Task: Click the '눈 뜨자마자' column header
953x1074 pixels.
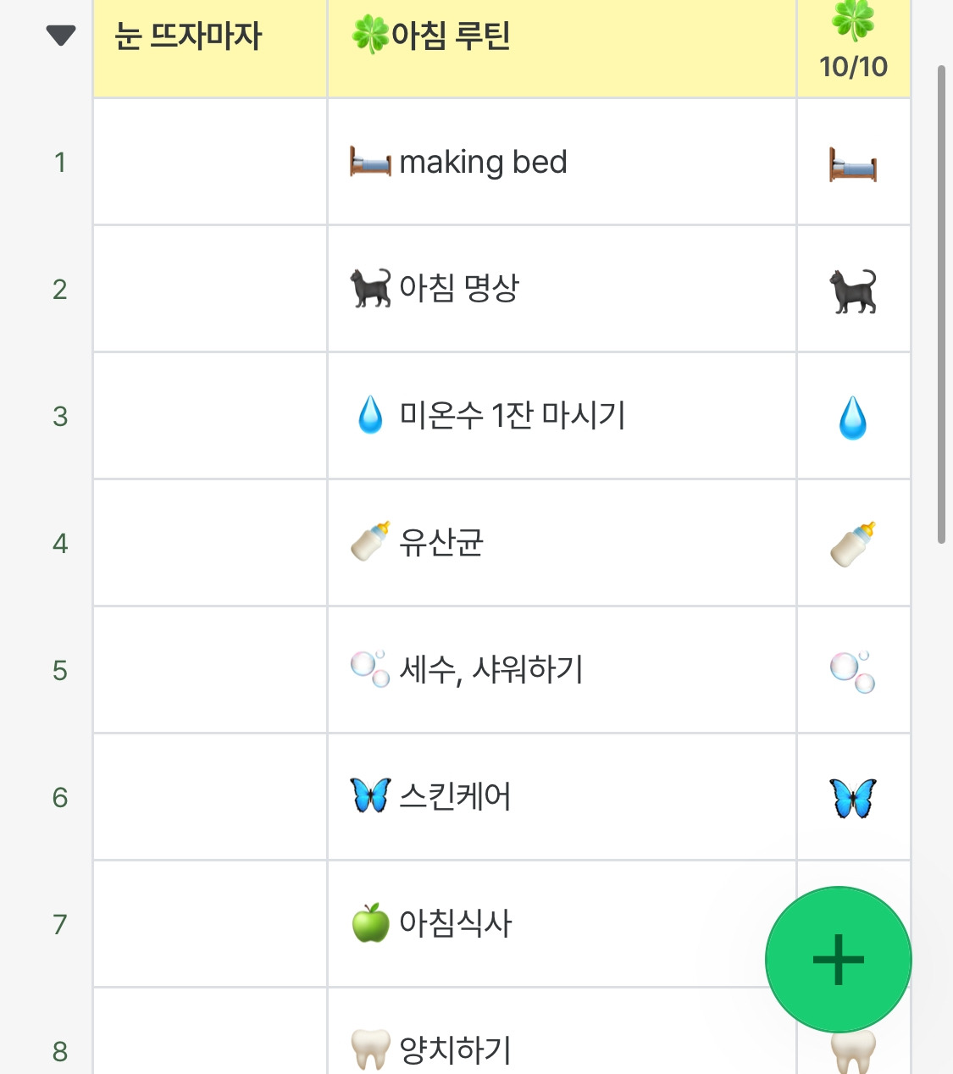Action: (210, 47)
